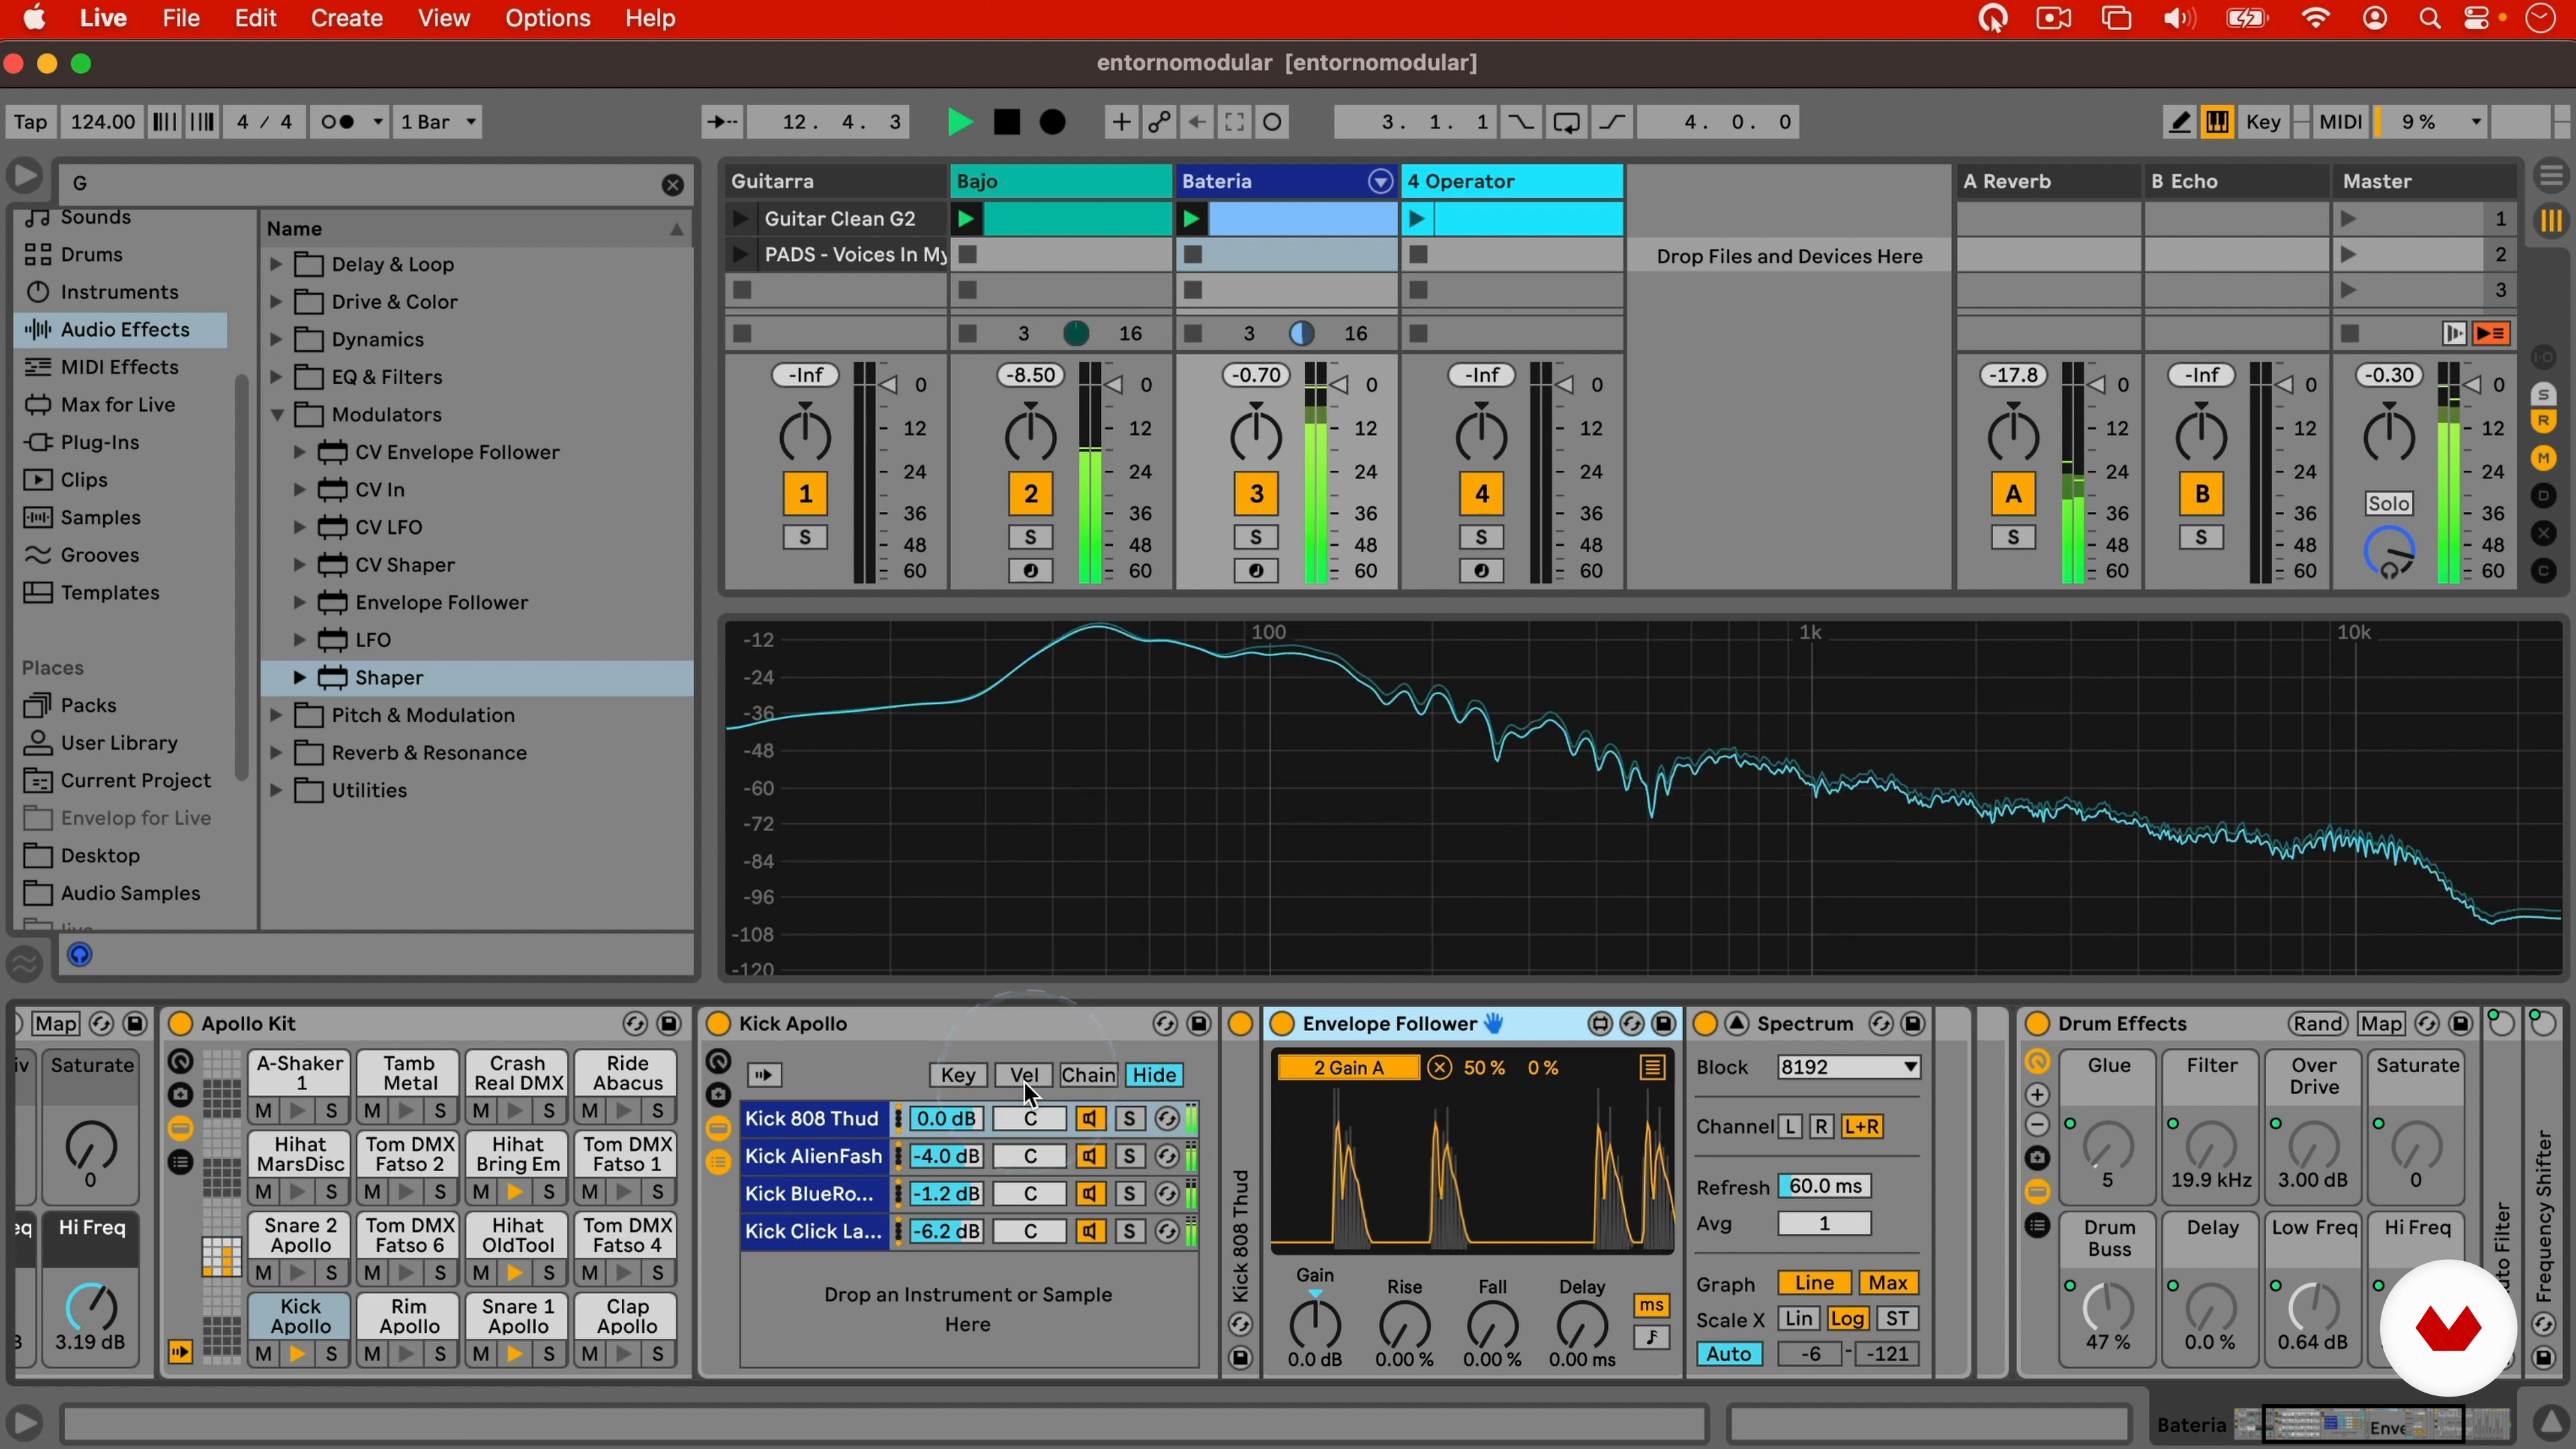
Task: Click Session Record circle button
Action: coord(1273,122)
